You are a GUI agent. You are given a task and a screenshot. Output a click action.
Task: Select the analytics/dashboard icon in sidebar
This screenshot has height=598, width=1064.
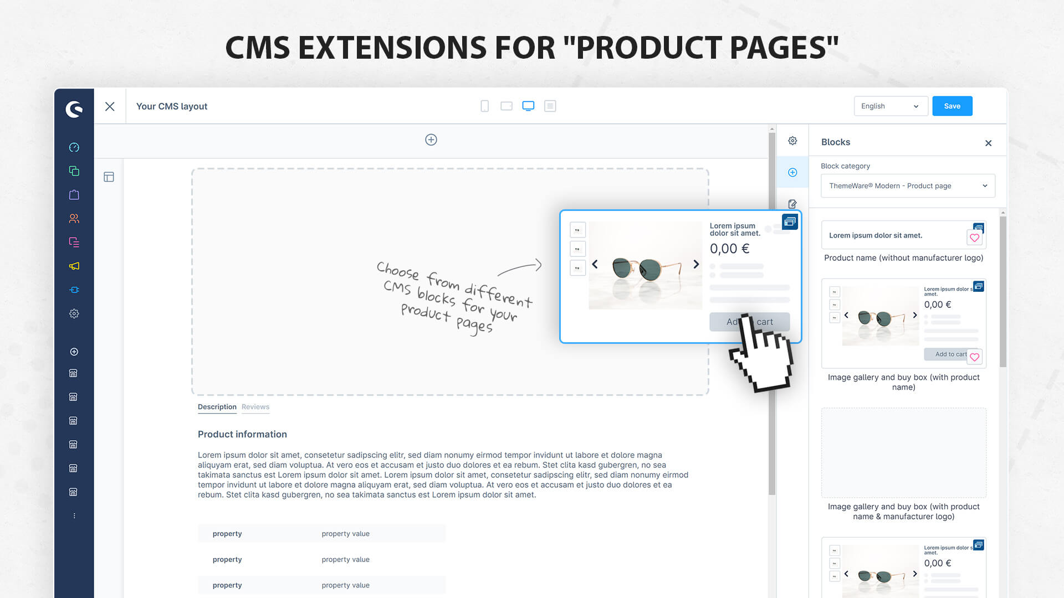tap(73, 147)
